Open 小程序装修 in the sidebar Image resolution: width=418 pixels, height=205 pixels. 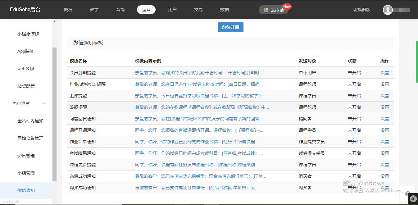(28, 34)
